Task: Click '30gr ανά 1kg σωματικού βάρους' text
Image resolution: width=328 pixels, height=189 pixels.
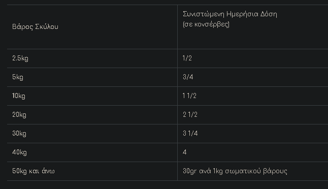Action: click(235, 171)
